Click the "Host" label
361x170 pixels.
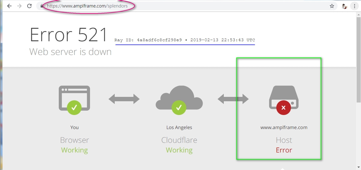click(284, 140)
